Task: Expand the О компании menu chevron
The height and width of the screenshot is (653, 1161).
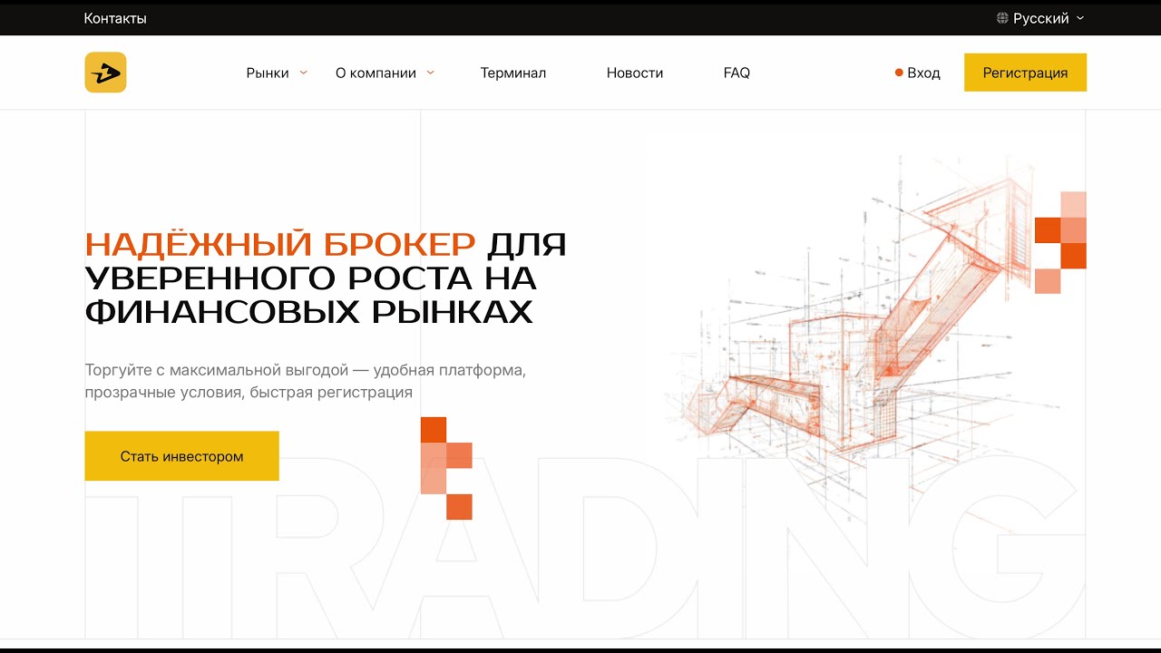Action: tap(430, 73)
